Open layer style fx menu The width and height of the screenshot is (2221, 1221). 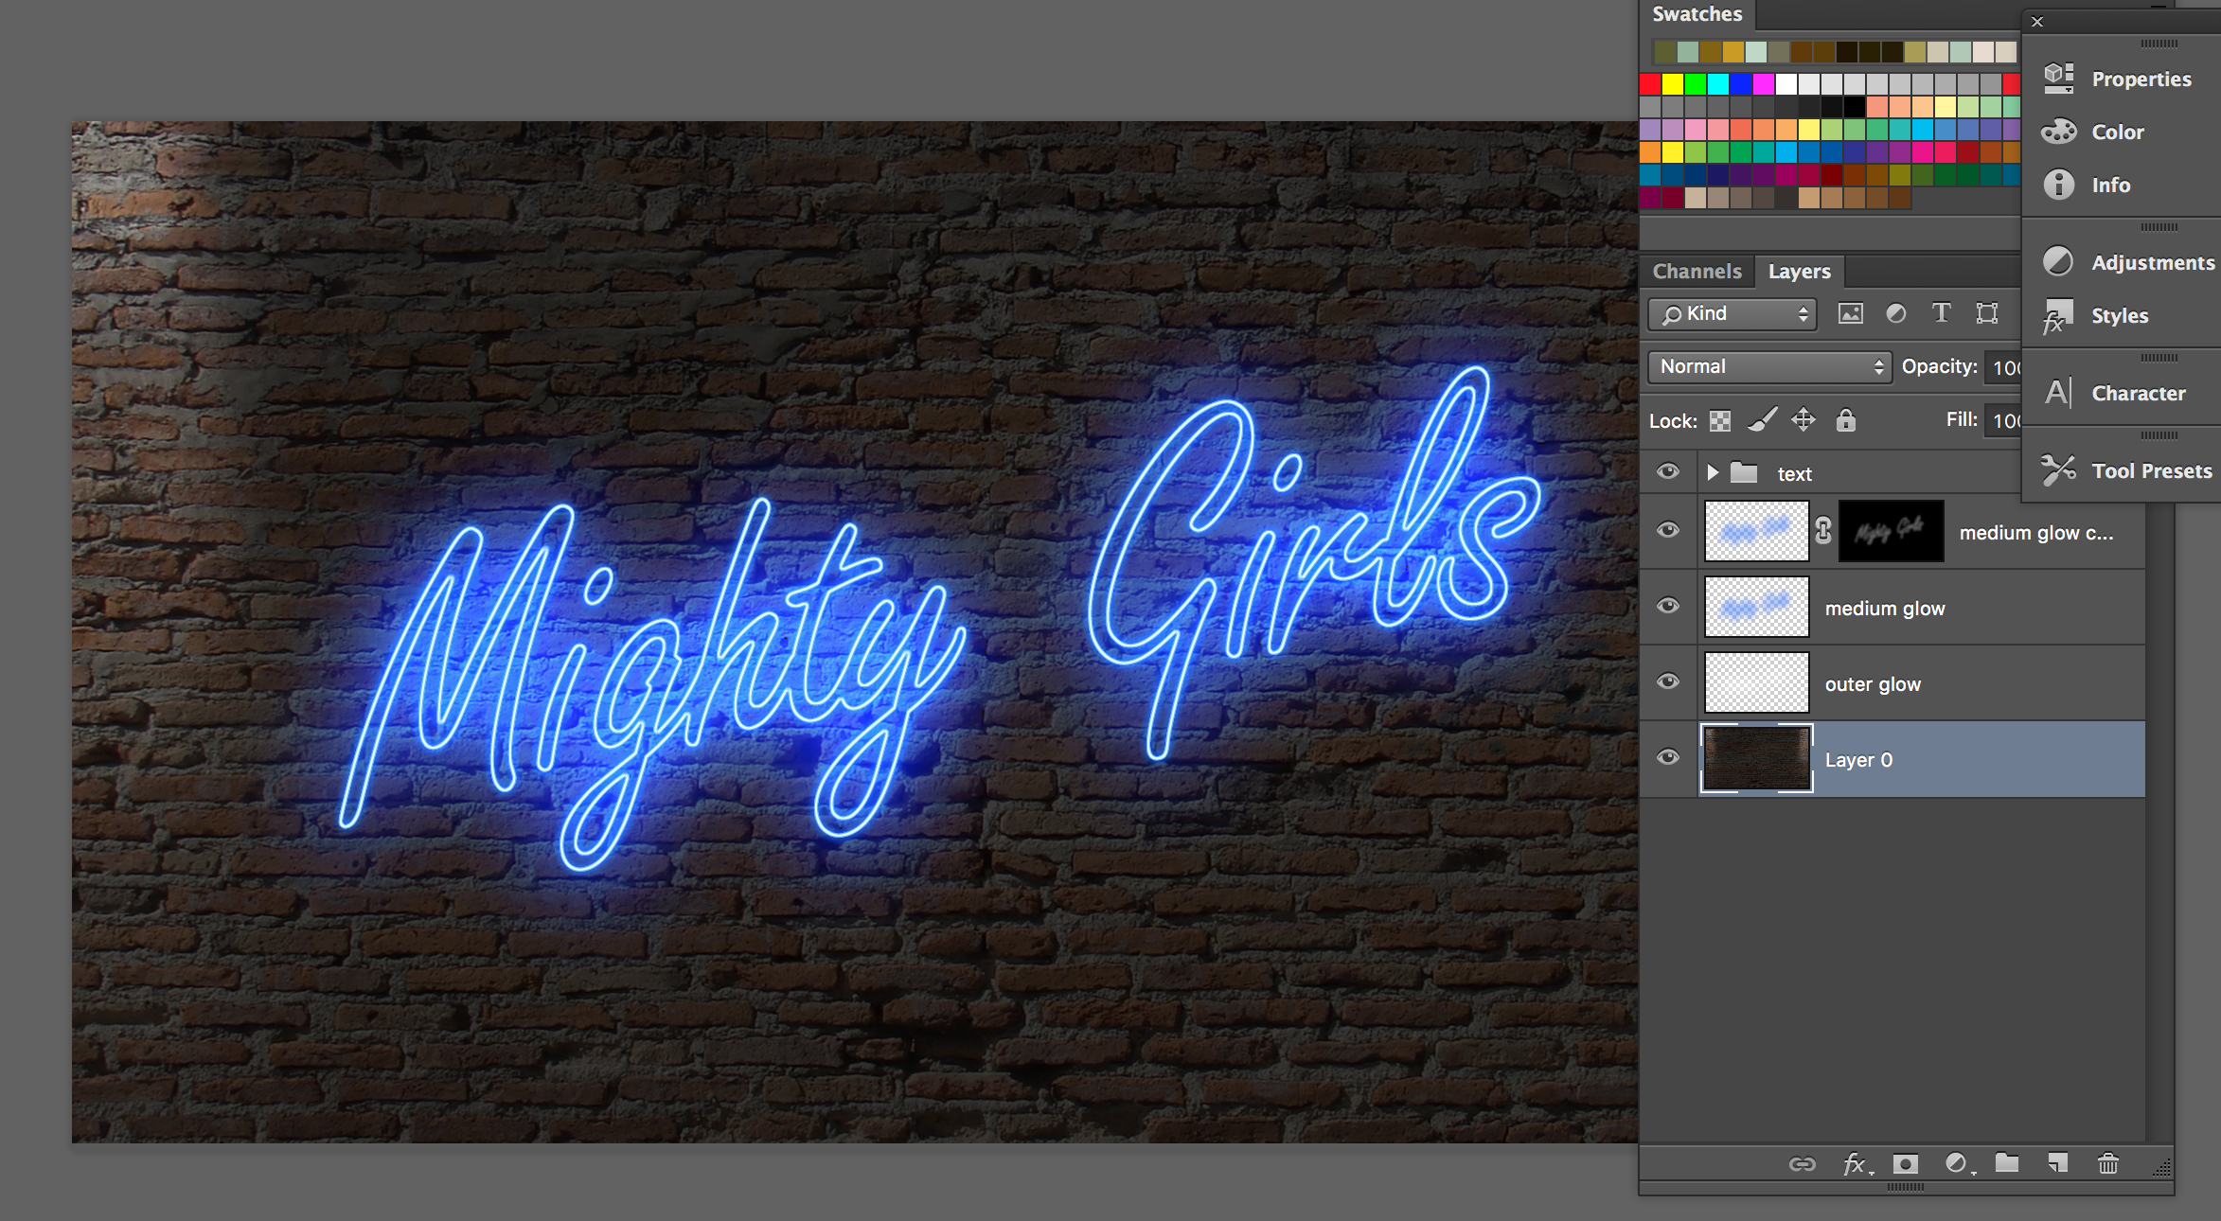pos(1856,1164)
